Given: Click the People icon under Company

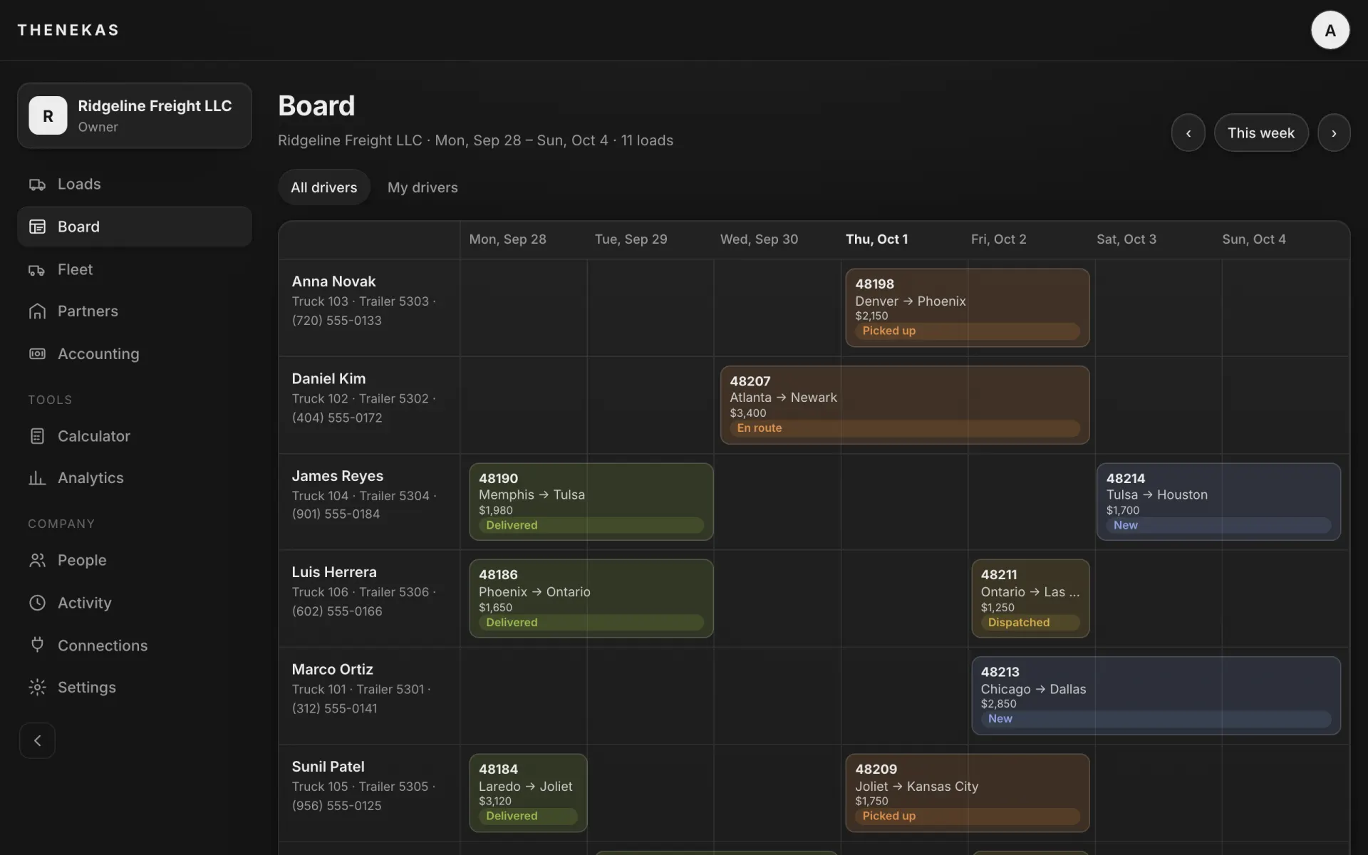Looking at the screenshot, I should (x=37, y=561).
